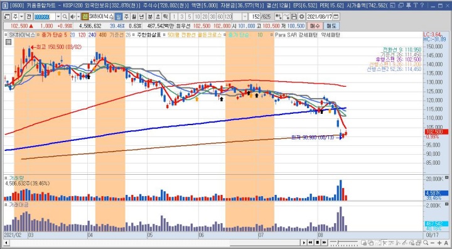Click the 매수 buy button
Screen dimensions: 452x249
point(315,26)
